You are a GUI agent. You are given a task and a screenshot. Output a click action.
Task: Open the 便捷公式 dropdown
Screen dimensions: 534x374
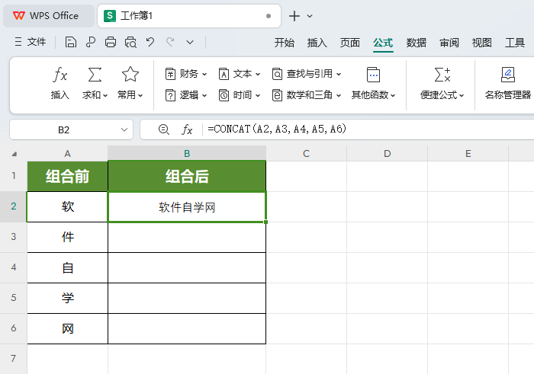442,83
